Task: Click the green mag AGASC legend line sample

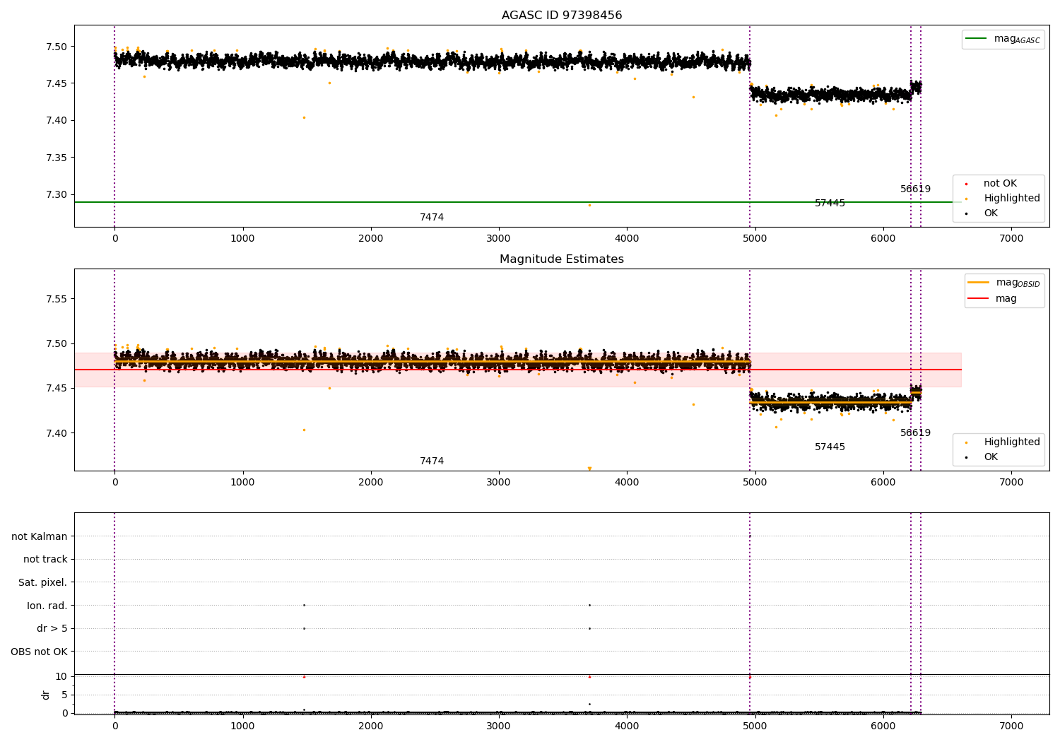Action: point(977,39)
